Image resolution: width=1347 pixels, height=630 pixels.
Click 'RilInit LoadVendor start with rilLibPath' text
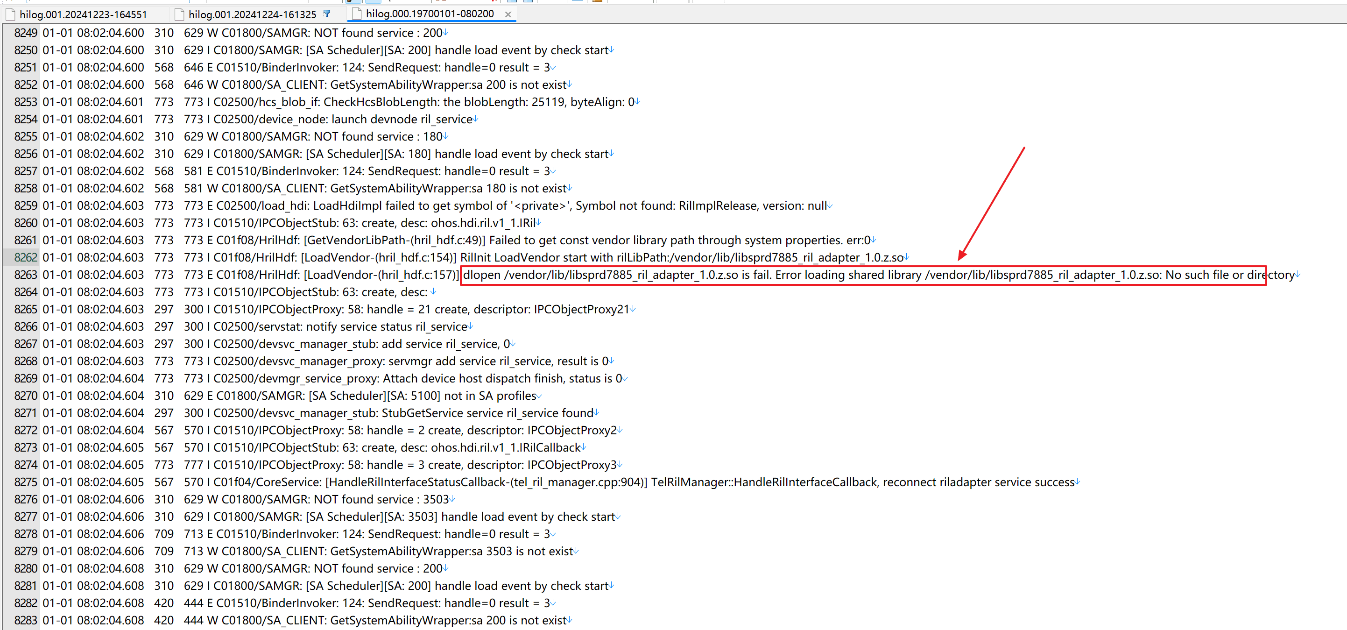coord(564,257)
